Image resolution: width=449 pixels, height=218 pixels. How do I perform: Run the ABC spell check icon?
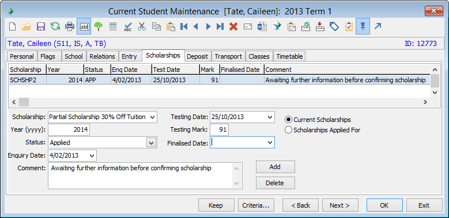pyautogui.click(x=127, y=26)
